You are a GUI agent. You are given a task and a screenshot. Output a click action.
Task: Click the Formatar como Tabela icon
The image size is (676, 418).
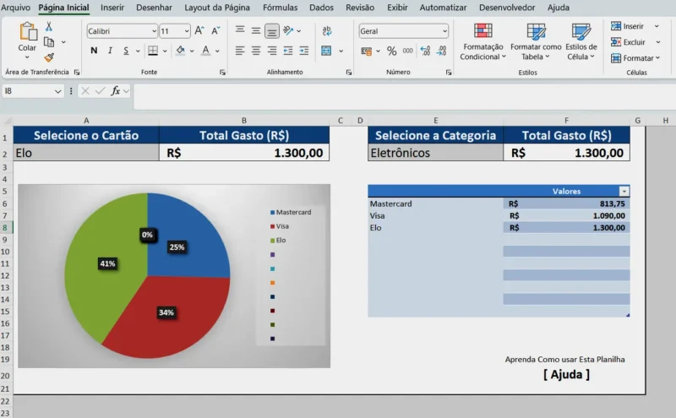click(x=536, y=32)
